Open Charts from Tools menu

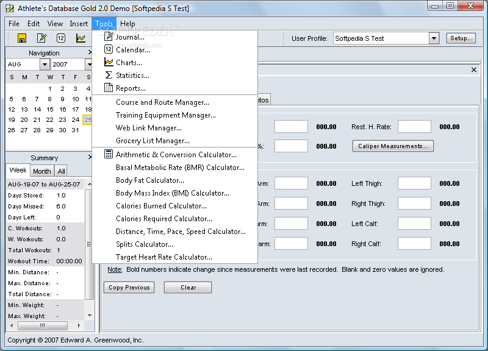175,63
